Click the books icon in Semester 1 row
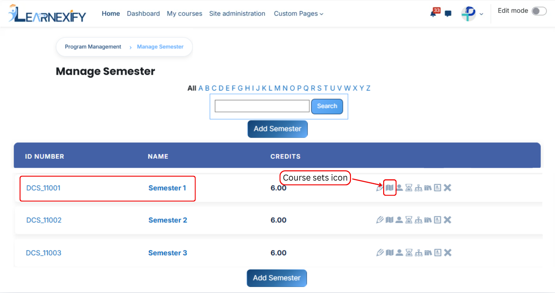This screenshot has width=555, height=293. [428, 187]
